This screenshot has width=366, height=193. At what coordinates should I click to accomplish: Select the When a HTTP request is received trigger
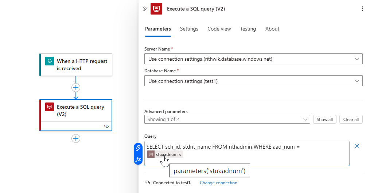pos(76,65)
